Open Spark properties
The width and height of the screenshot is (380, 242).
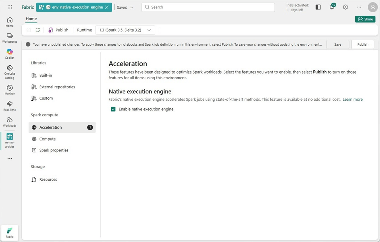(x=62, y=150)
